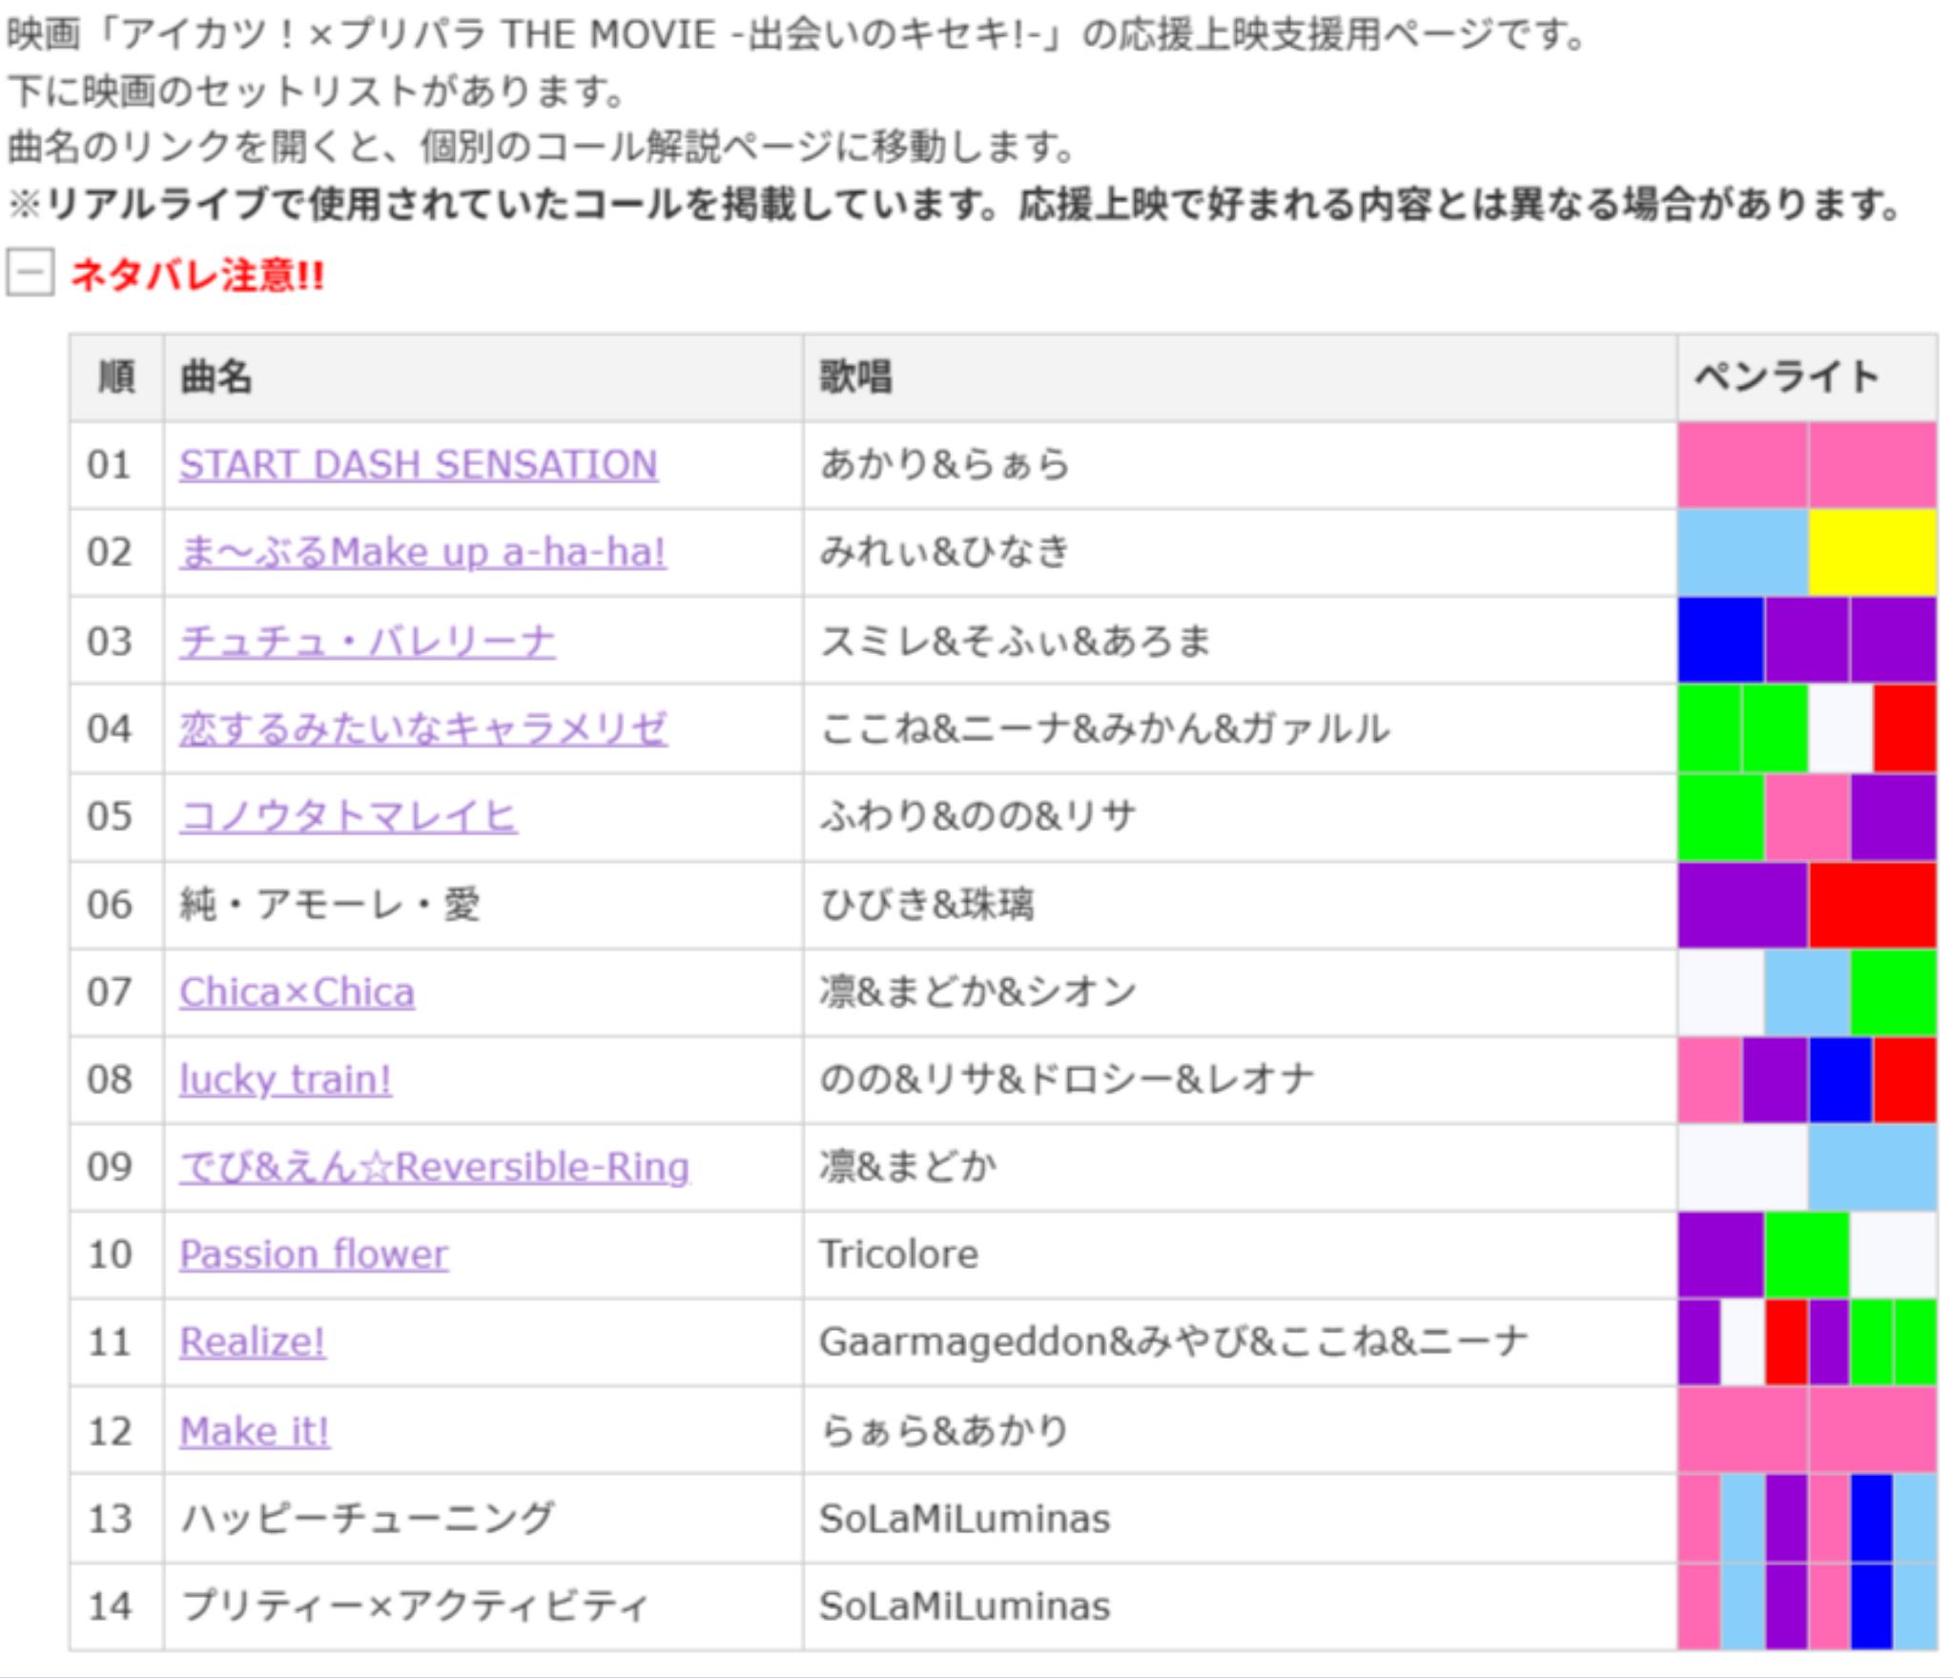Click the light blue swatch in row 09
Image resolution: width=1953 pixels, height=1678 pixels.
click(x=1872, y=1168)
